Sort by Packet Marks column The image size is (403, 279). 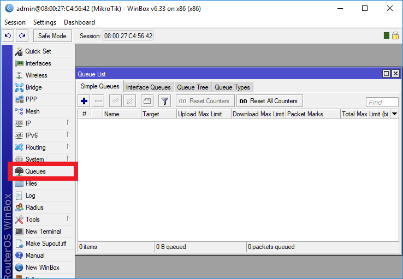pos(313,114)
